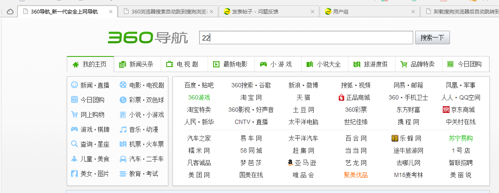This screenshot has width=499, height=193.
Task: Click the bee icon of 乐蜂网
Action: pos(395,139)
